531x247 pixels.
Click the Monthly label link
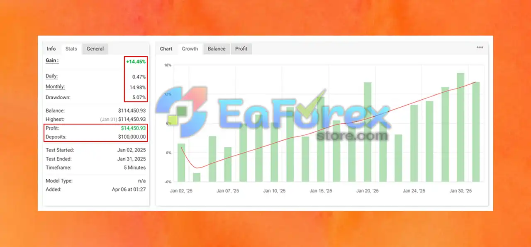point(55,87)
